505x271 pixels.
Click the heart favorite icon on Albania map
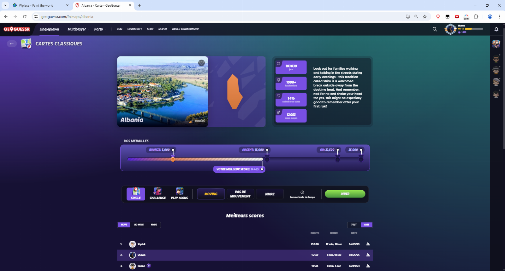[201, 63]
